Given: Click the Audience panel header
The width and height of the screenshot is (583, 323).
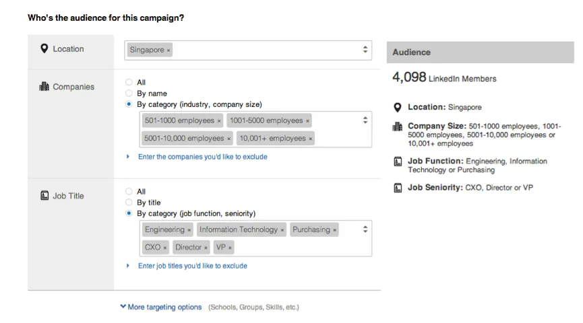Looking at the screenshot, I should pyautogui.click(x=481, y=52).
